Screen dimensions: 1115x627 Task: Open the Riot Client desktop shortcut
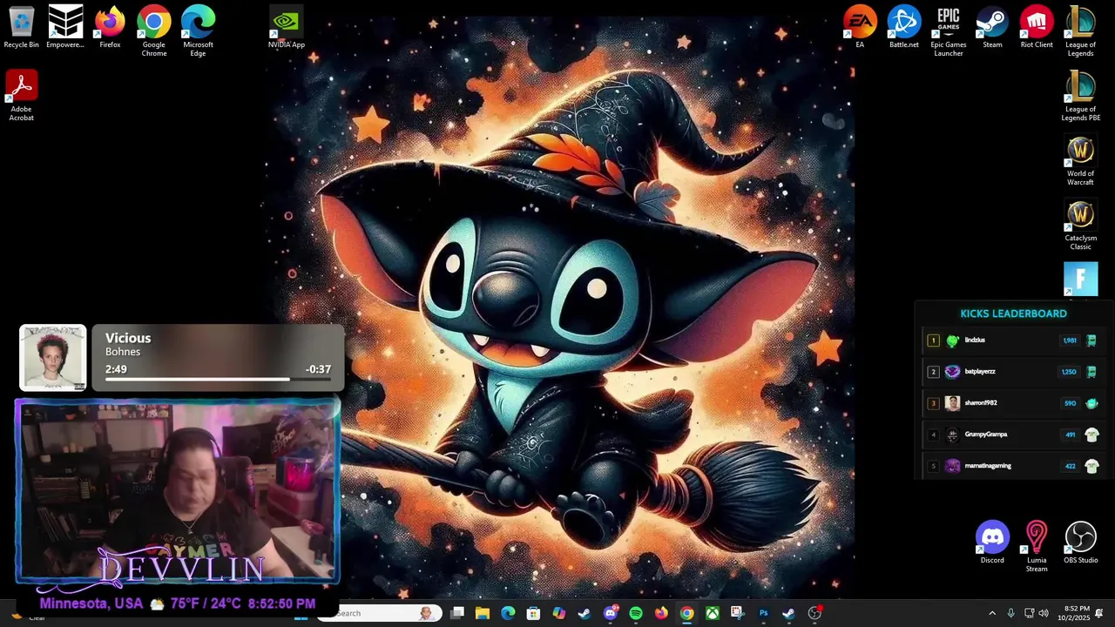pyautogui.click(x=1037, y=27)
